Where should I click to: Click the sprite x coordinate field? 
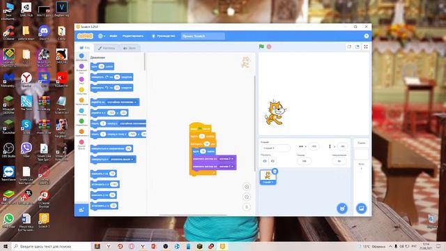point(314,146)
